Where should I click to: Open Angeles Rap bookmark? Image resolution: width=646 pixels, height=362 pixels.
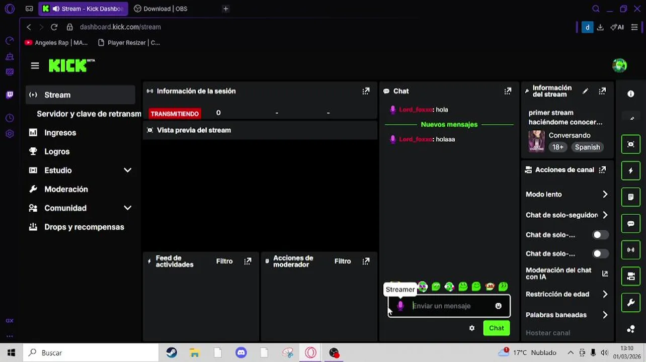tap(56, 43)
